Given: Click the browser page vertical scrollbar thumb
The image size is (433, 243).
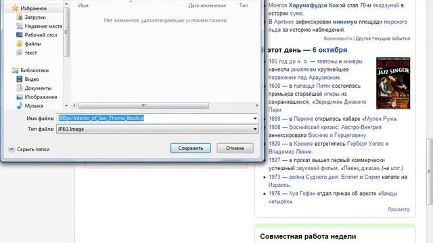Looking at the screenshot, I should [430, 172].
